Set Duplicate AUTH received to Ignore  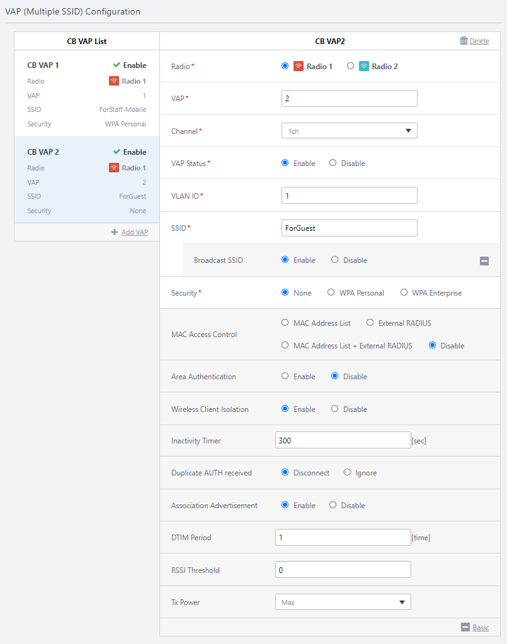348,472
